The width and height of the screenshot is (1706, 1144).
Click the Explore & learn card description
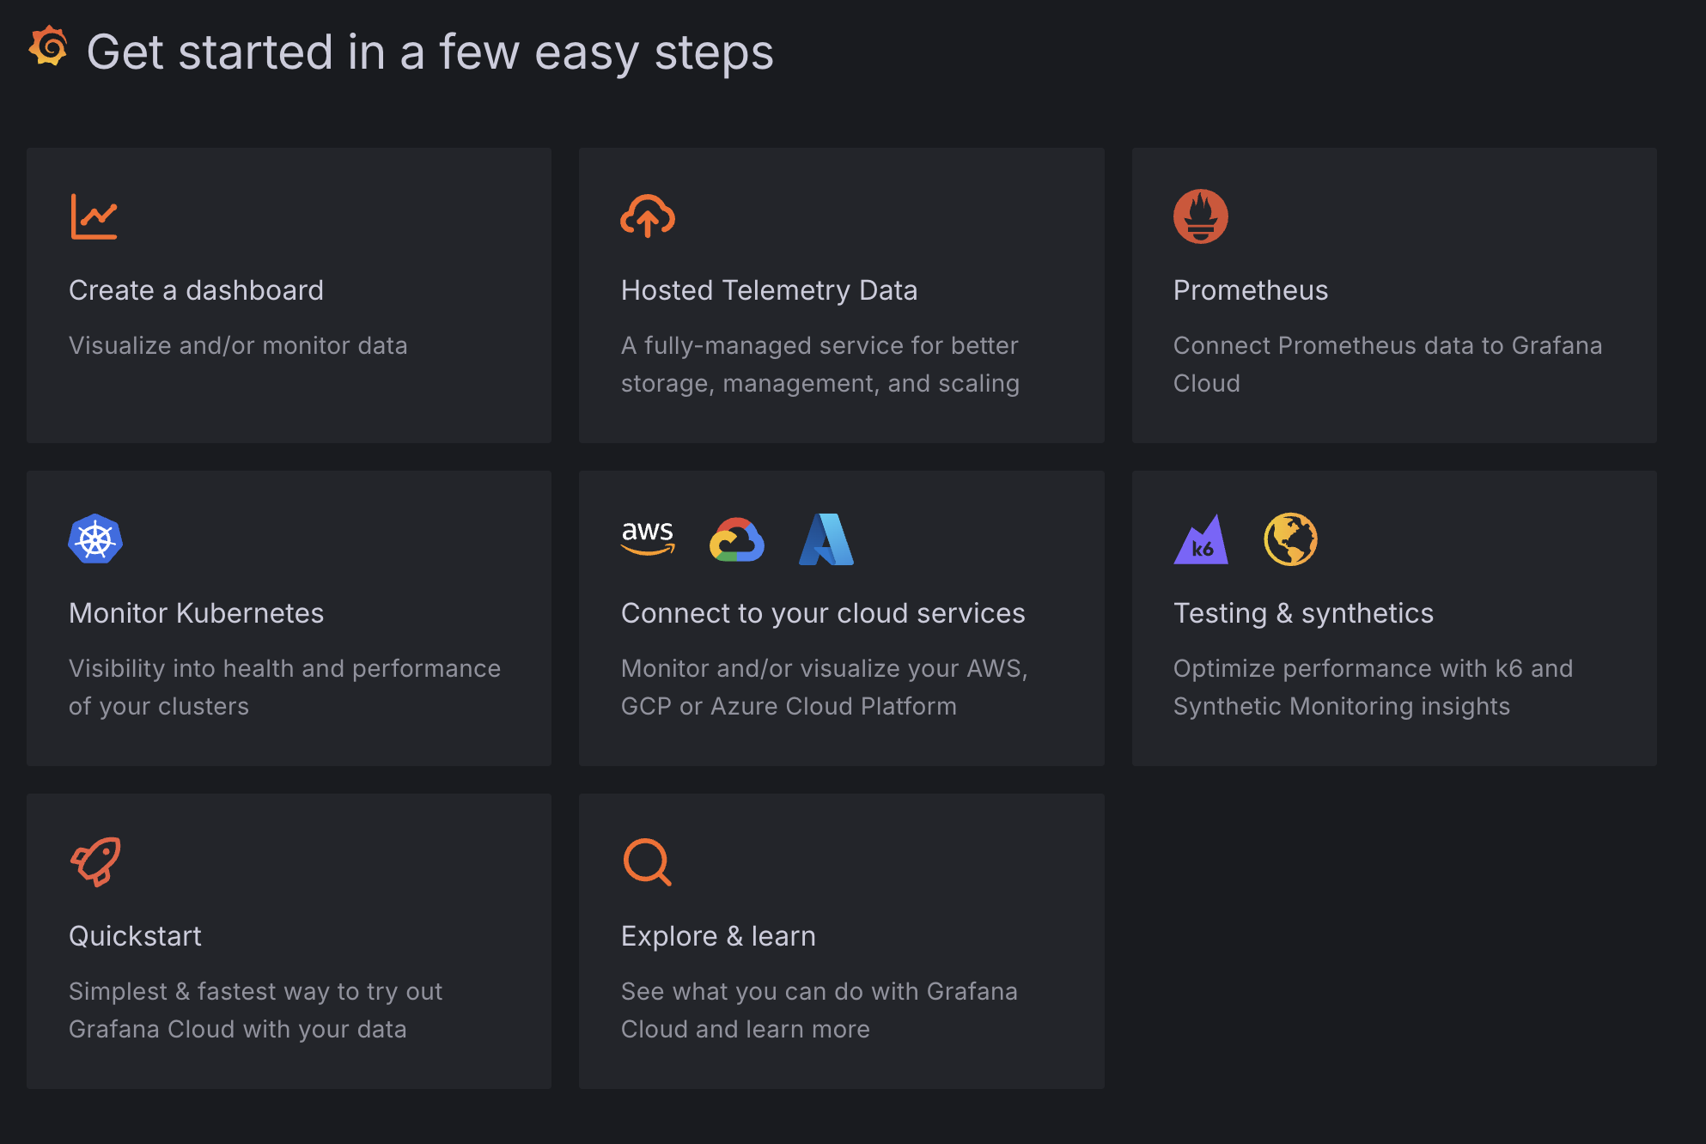click(x=819, y=1010)
